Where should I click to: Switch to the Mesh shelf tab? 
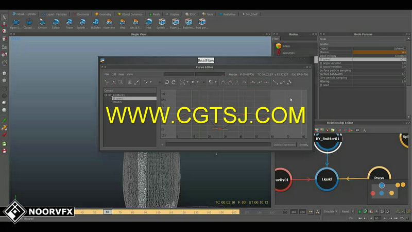(154, 14)
